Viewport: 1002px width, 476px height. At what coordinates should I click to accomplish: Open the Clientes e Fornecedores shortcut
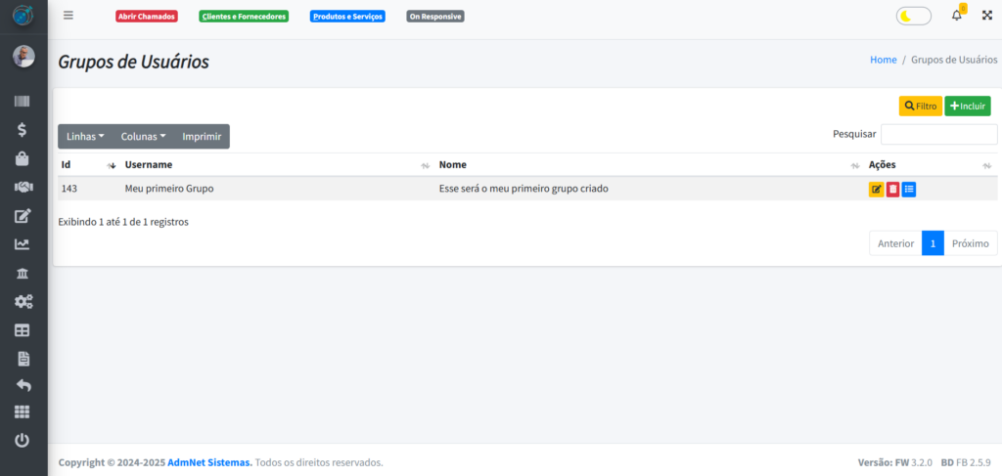[244, 17]
